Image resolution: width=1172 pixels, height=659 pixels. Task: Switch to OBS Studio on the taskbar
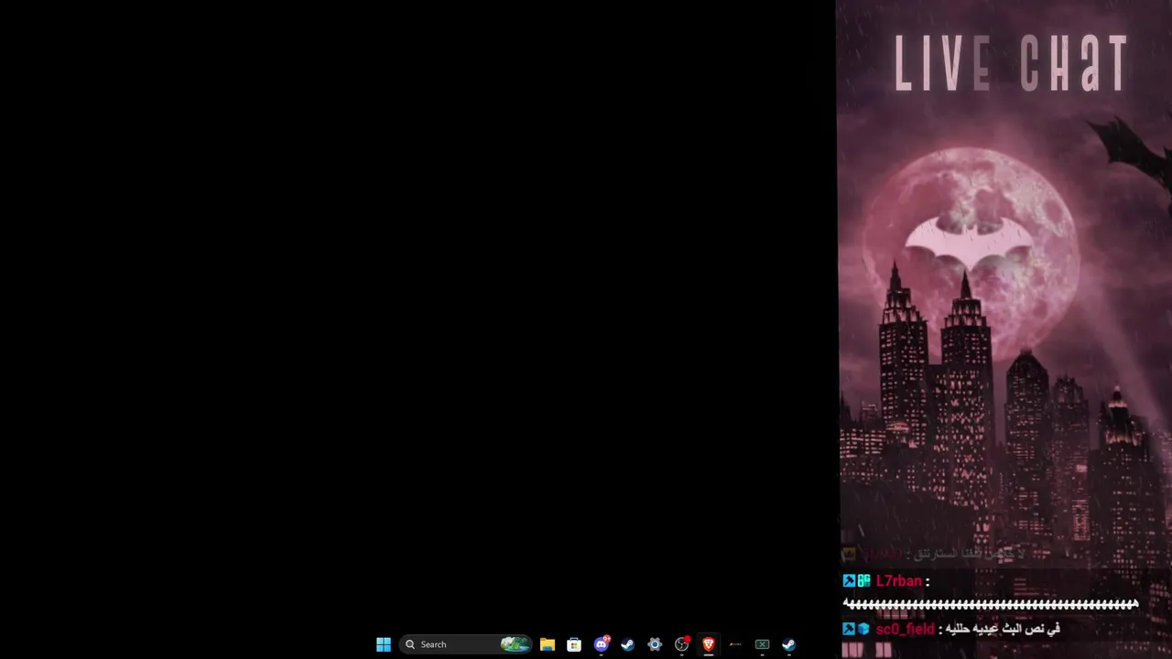pos(682,644)
